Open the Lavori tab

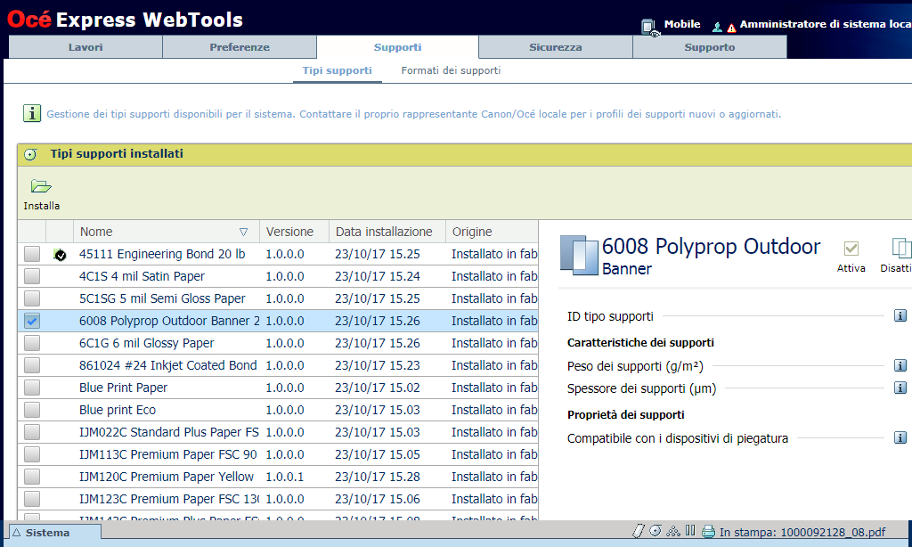coord(85,47)
